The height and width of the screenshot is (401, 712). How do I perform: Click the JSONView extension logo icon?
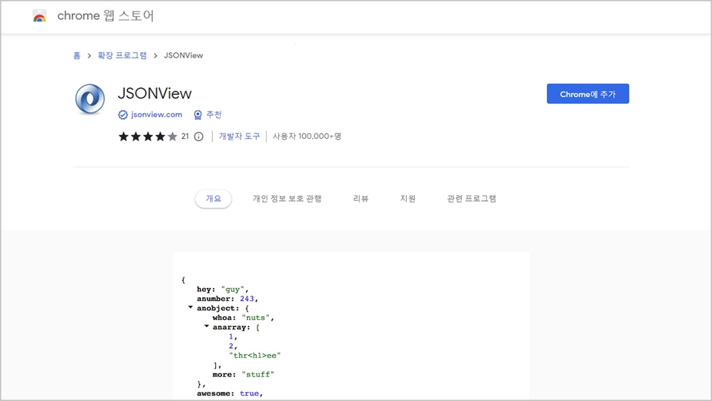click(90, 99)
